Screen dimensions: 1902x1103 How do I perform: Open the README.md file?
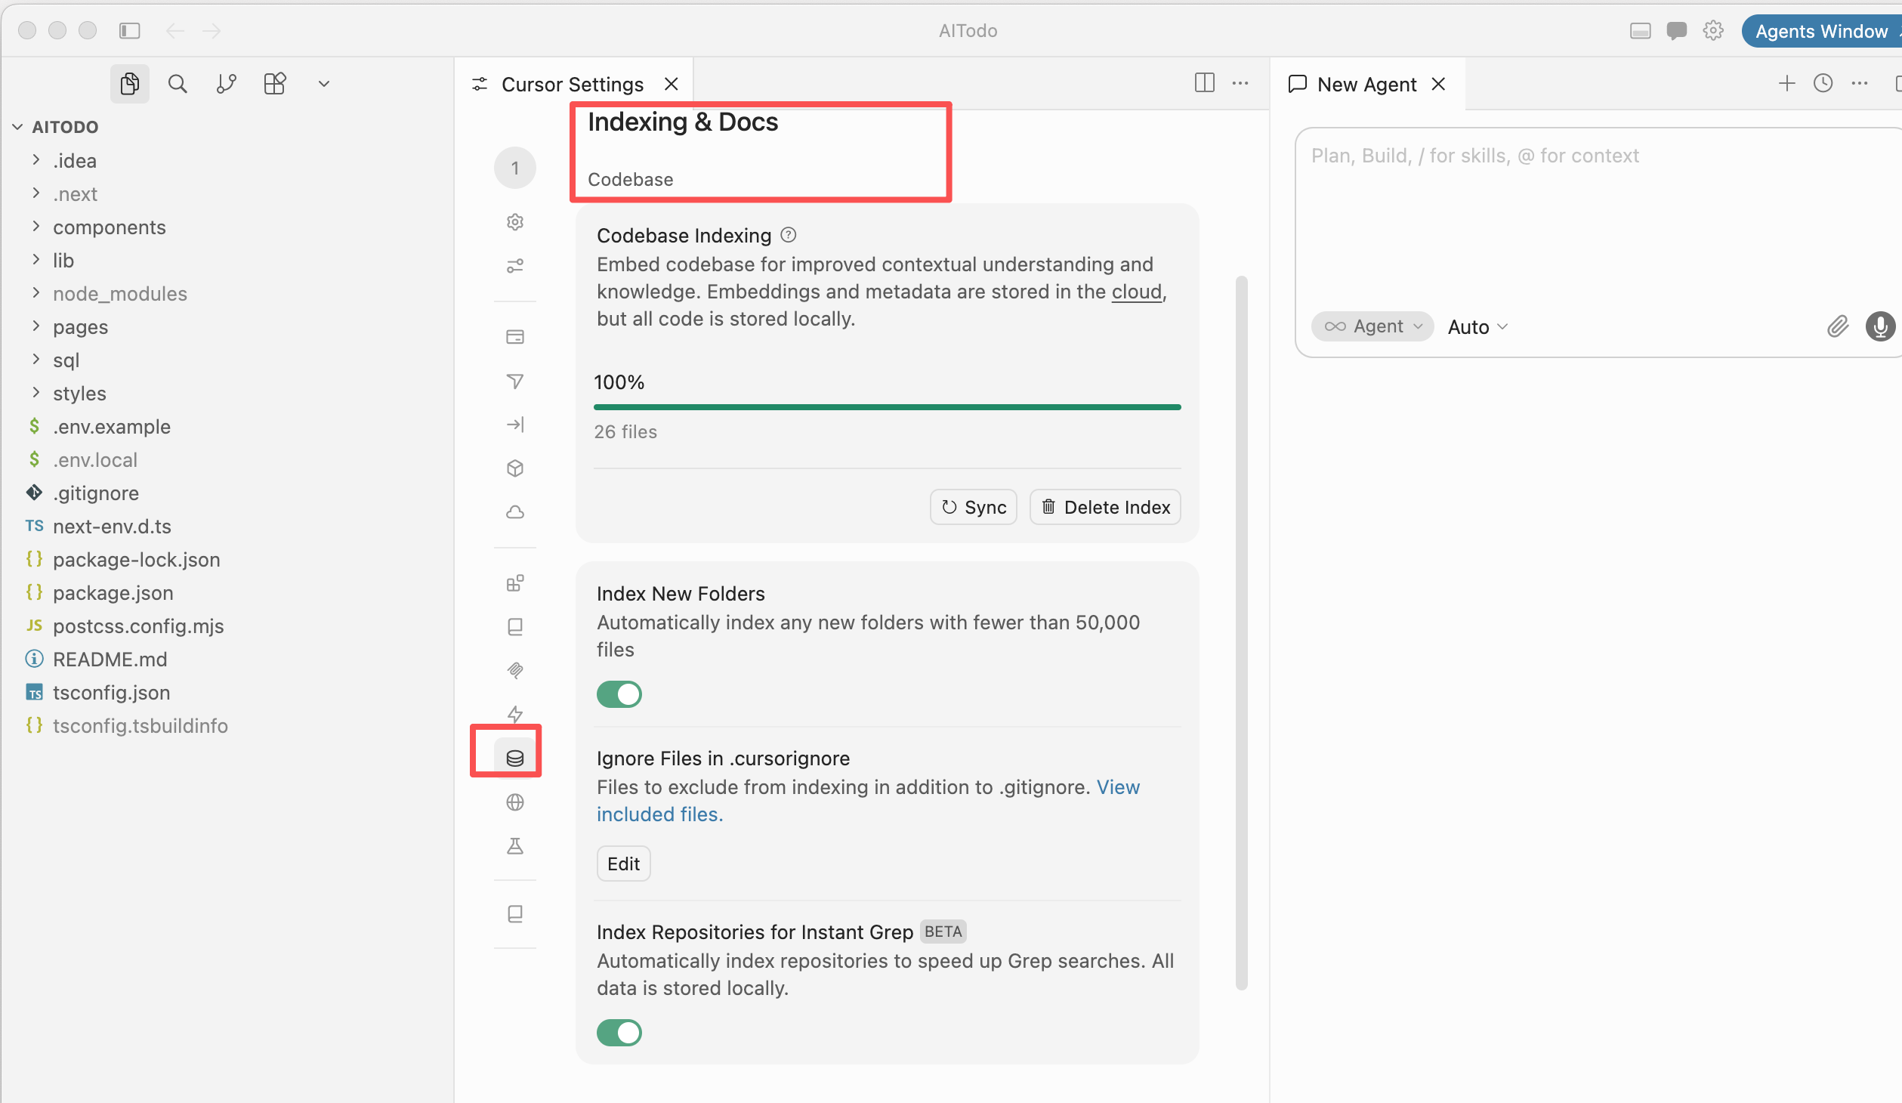coord(110,659)
